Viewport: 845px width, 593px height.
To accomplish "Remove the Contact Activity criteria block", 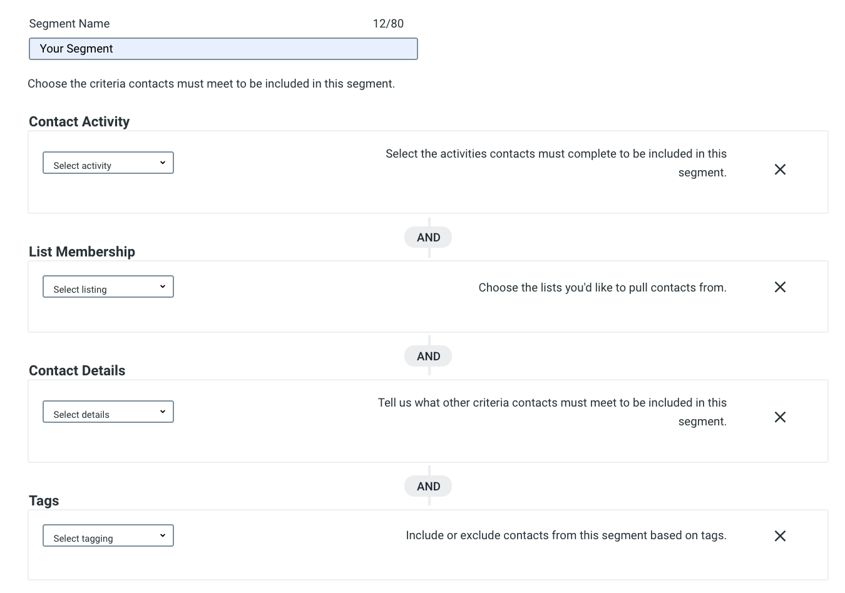I will tap(780, 170).
